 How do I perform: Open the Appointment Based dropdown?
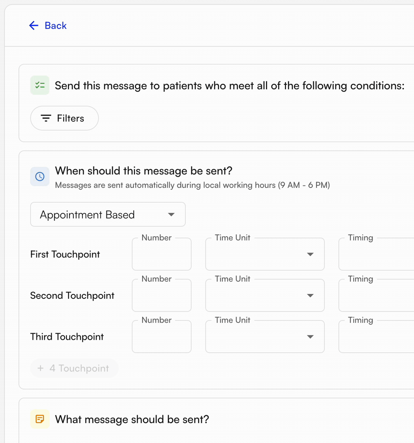(x=108, y=214)
